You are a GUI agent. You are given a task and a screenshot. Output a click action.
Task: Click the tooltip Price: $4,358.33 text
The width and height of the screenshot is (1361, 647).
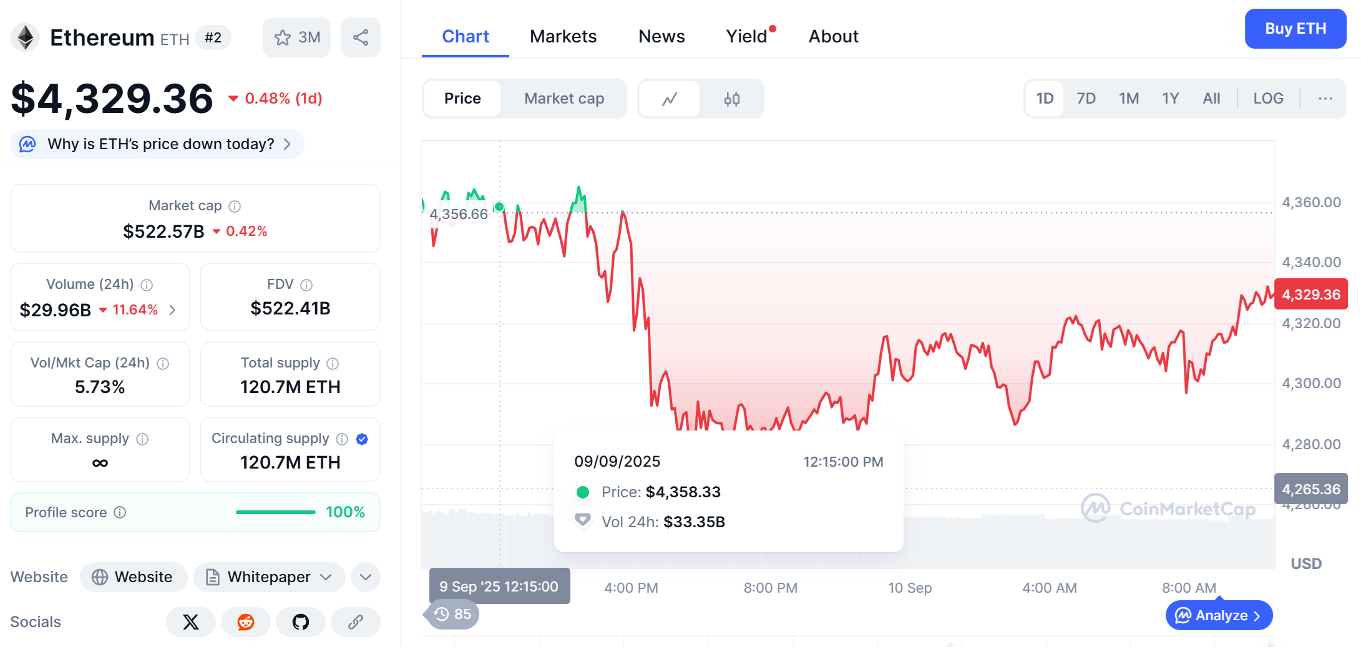(661, 492)
